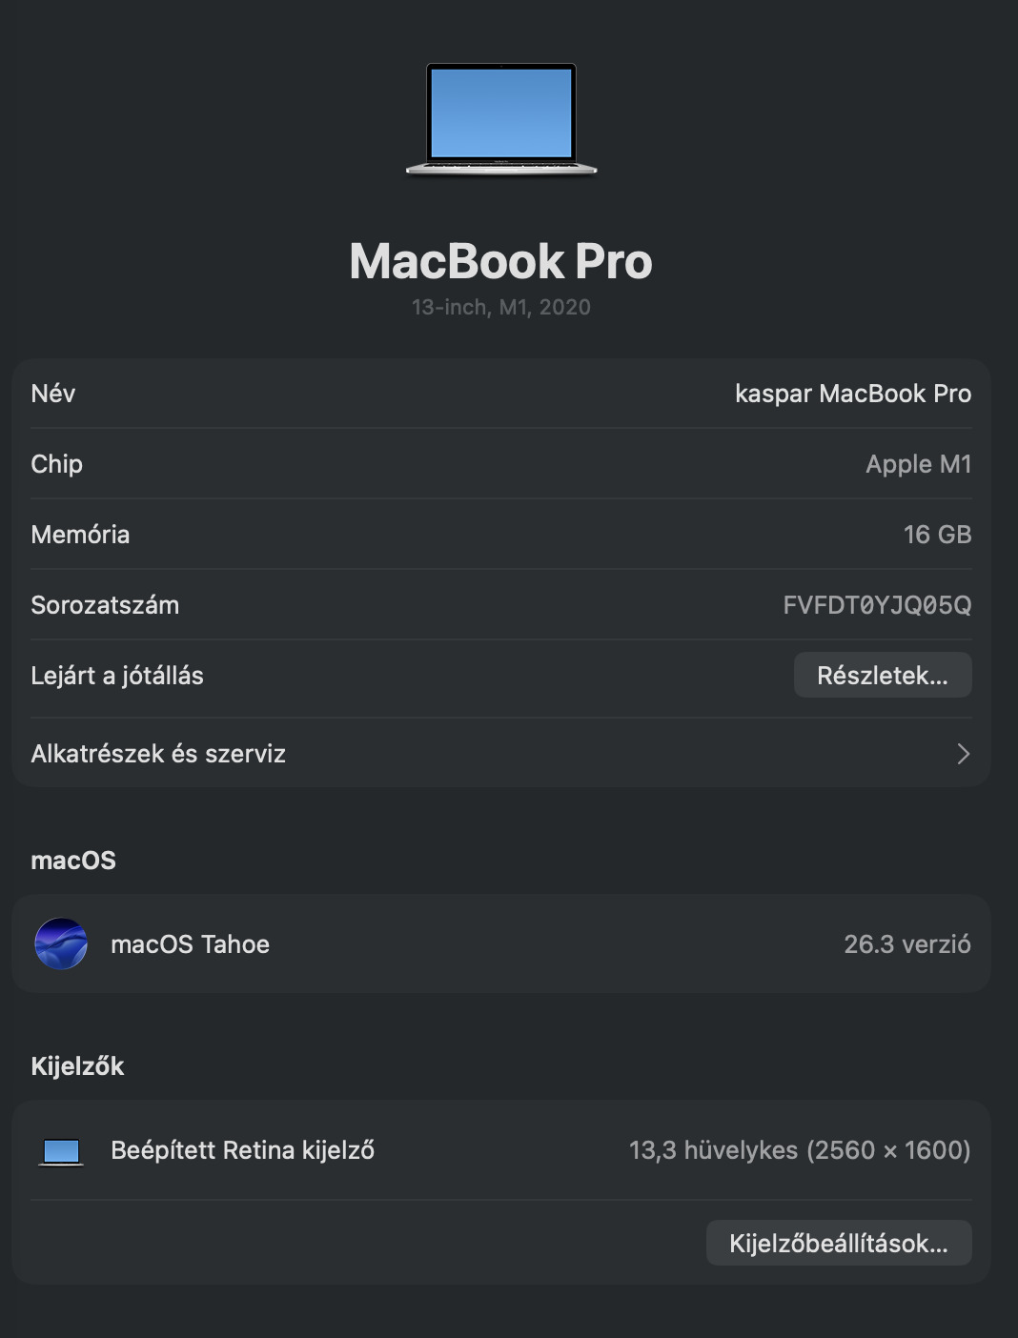Click the built-in Retina display icon
Viewport: 1018px width, 1338px height.
pos(61,1151)
